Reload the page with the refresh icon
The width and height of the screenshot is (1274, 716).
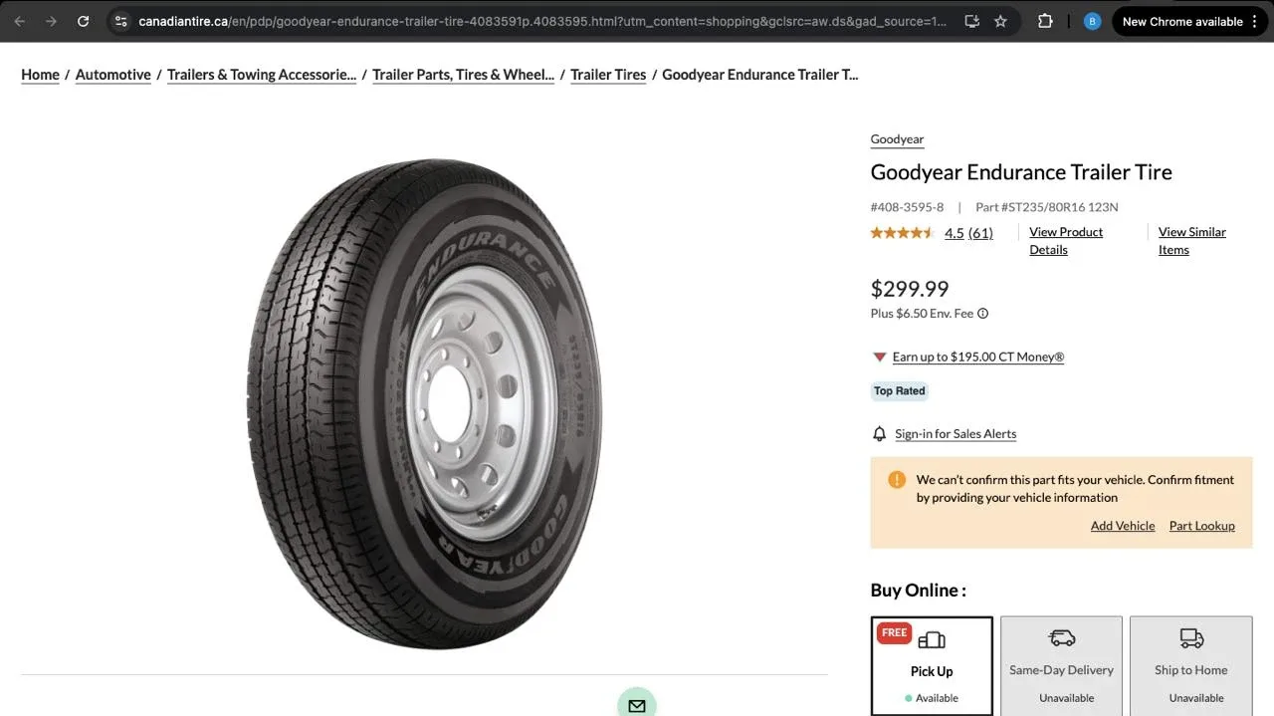pyautogui.click(x=83, y=20)
